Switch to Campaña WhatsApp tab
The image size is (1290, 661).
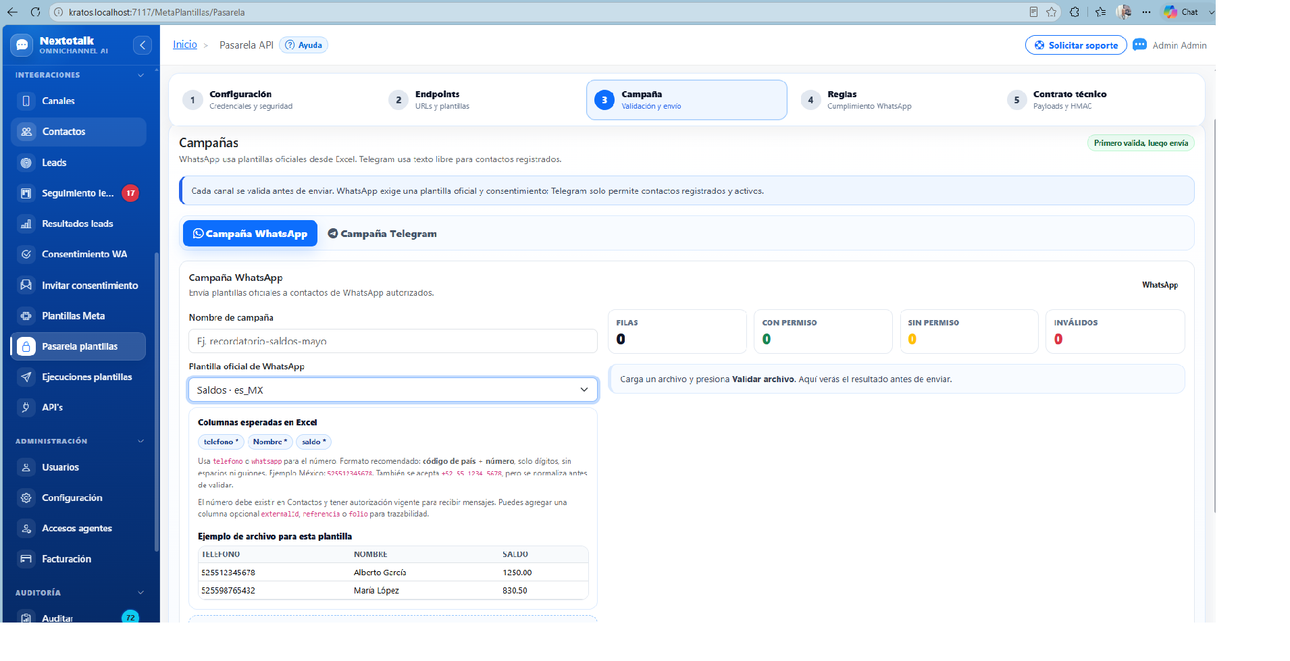pyautogui.click(x=250, y=234)
